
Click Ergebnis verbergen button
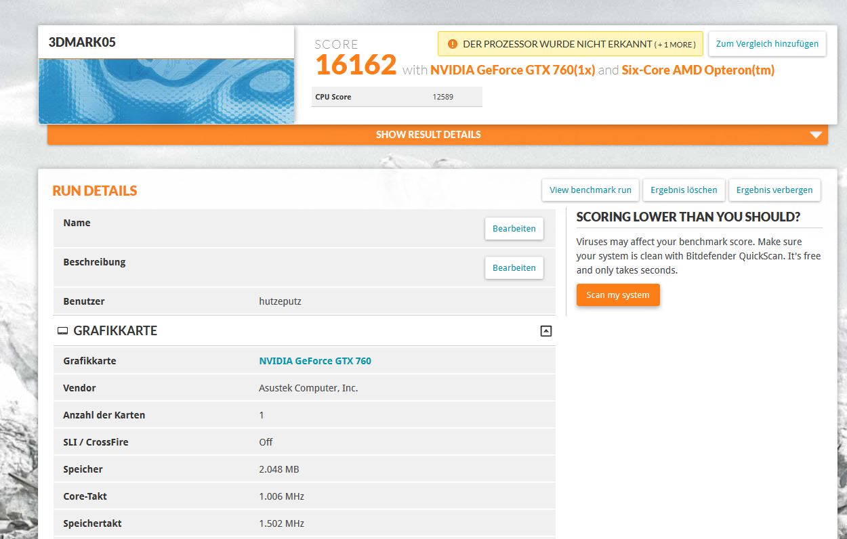774,190
